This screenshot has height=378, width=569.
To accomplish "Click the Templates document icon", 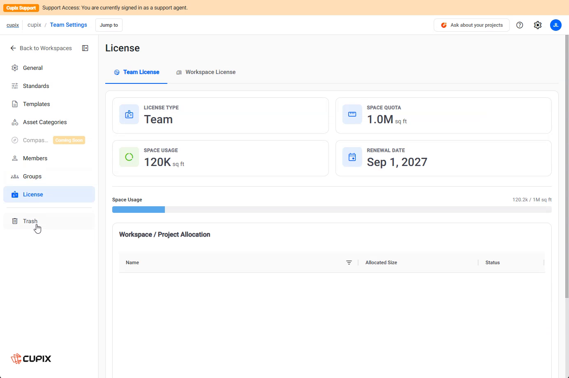I will [15, 104].
